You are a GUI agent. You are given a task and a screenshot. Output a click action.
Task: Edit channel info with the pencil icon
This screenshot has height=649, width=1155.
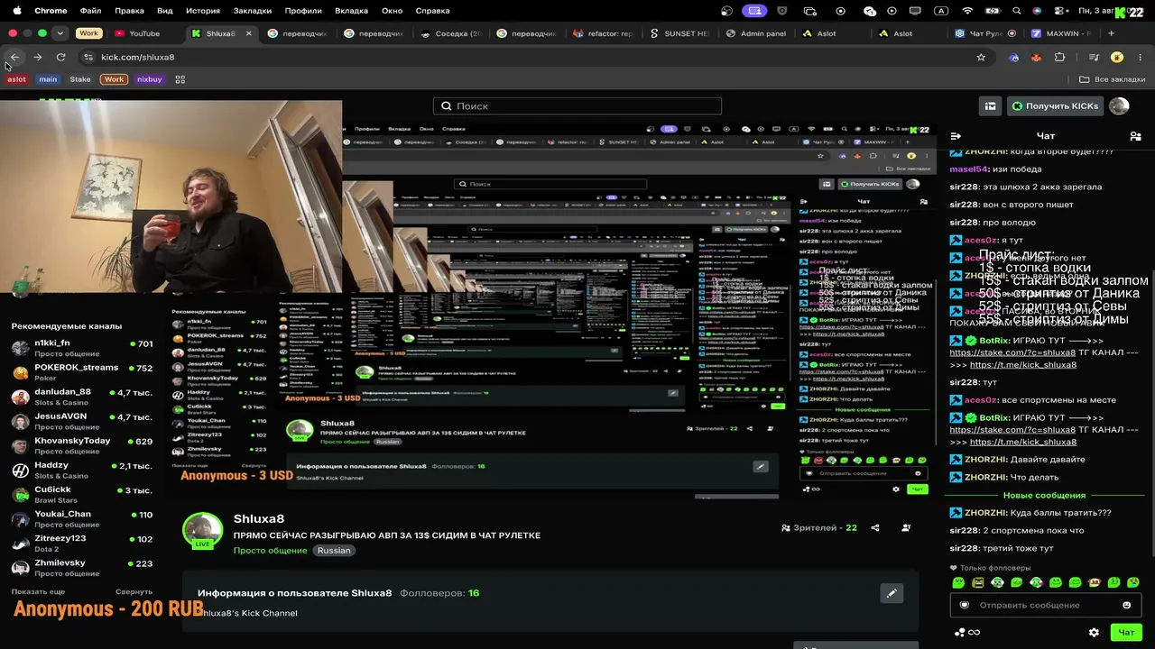tap(892, 593)
